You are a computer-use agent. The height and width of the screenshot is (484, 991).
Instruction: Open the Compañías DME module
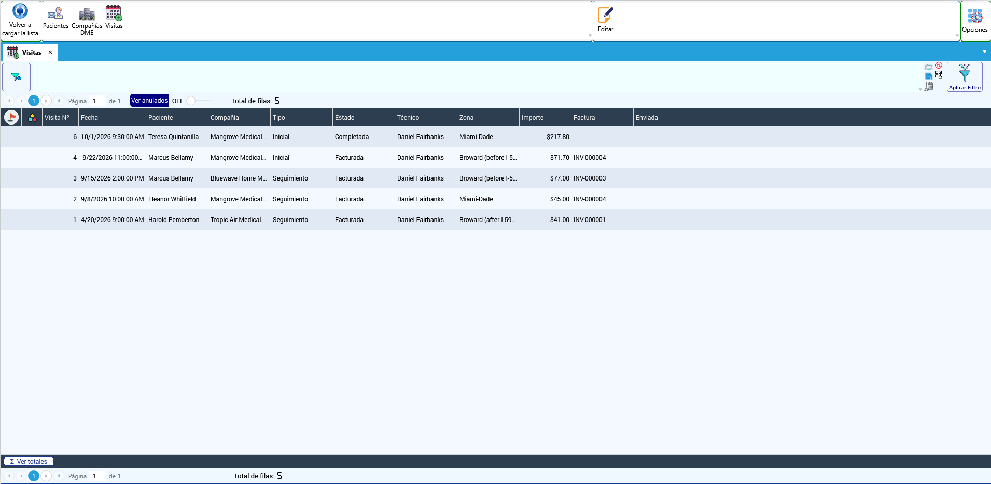(87, 21)
